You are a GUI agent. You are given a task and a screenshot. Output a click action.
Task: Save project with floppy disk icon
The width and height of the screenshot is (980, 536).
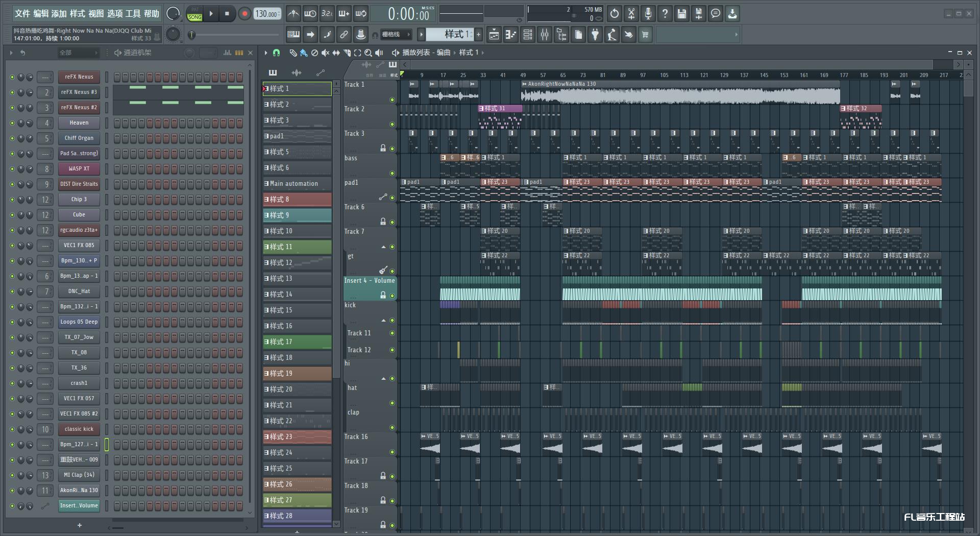point(682,14)
